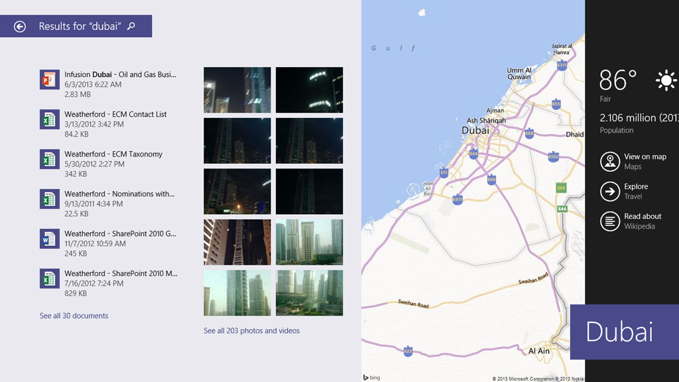The width and height of the screenshot is (679, 382).
Task: Click the Jebel Ali Port label on map
Action: pos(428,188)
